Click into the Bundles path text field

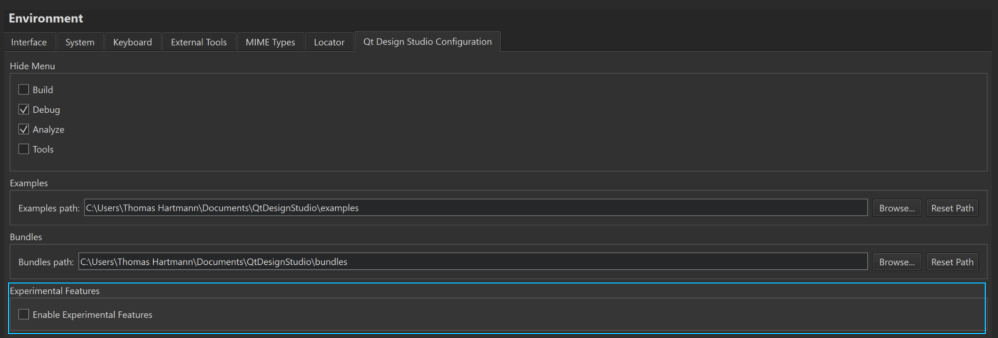[x=473, y=262]
